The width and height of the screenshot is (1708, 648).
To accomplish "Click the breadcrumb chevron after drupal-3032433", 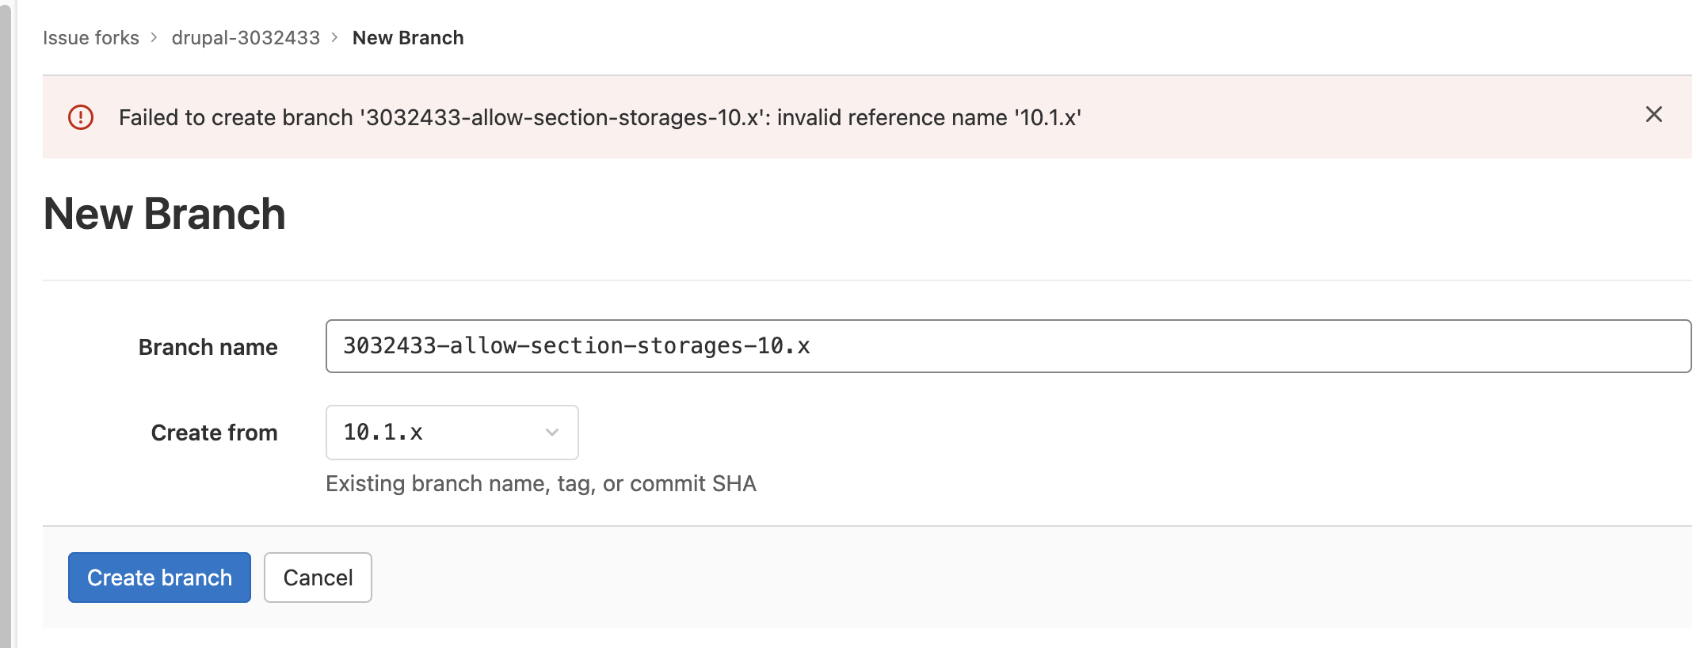I will tap(335, 38).
